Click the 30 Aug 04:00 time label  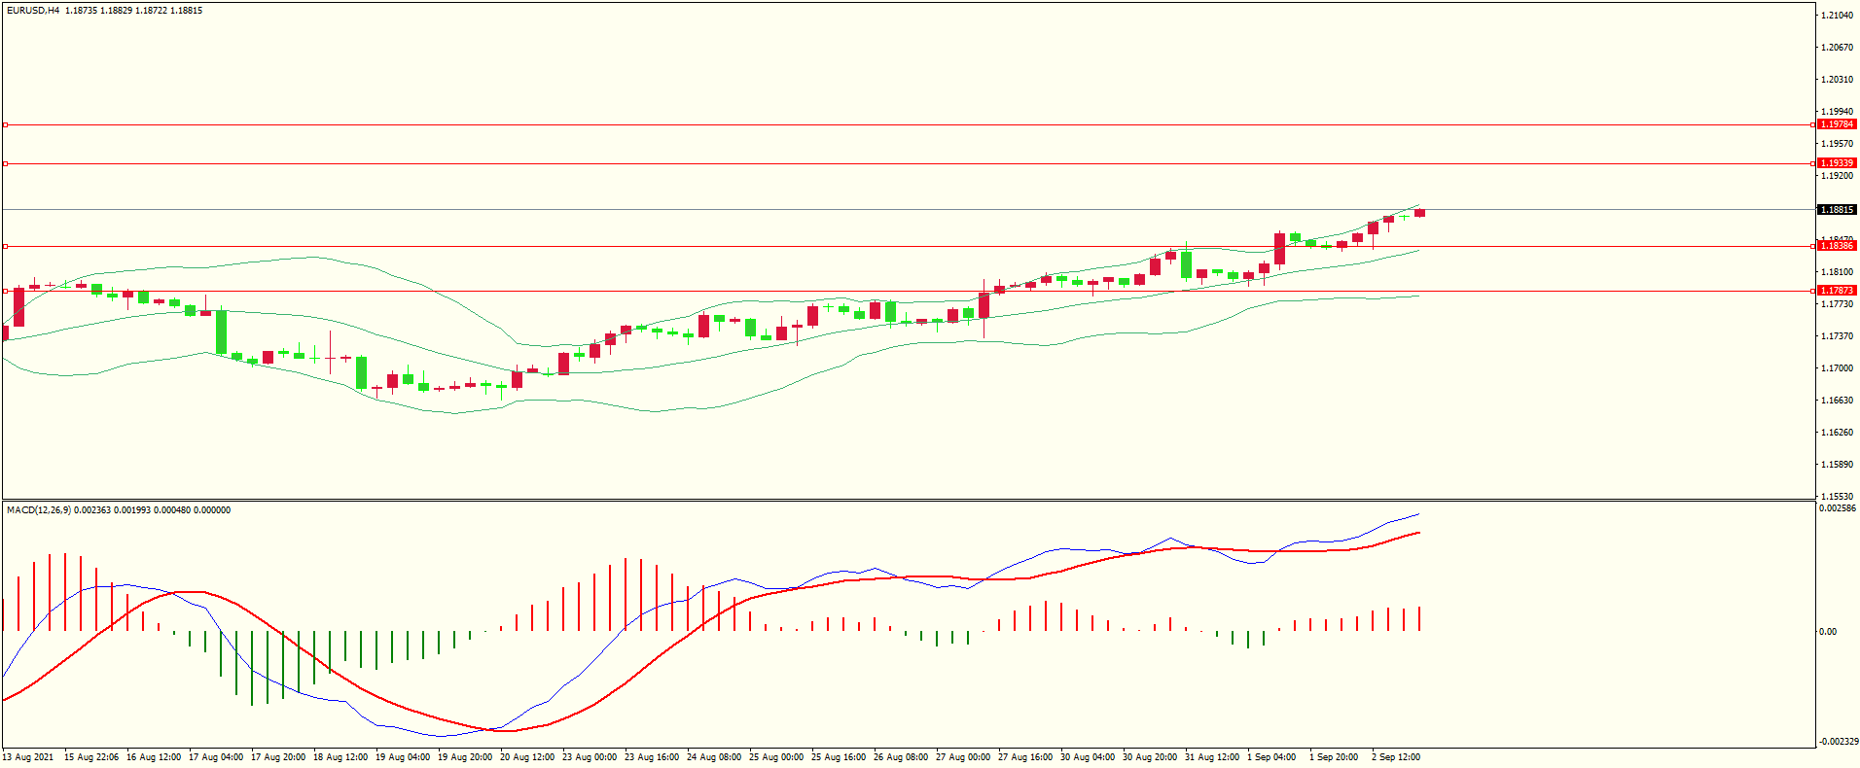pos(1088,757)
